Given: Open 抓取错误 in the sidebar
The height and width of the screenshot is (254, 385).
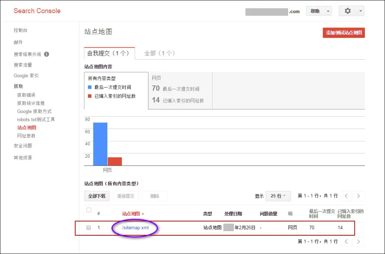Looking at the screenshot, I should [x=26, y=95].
